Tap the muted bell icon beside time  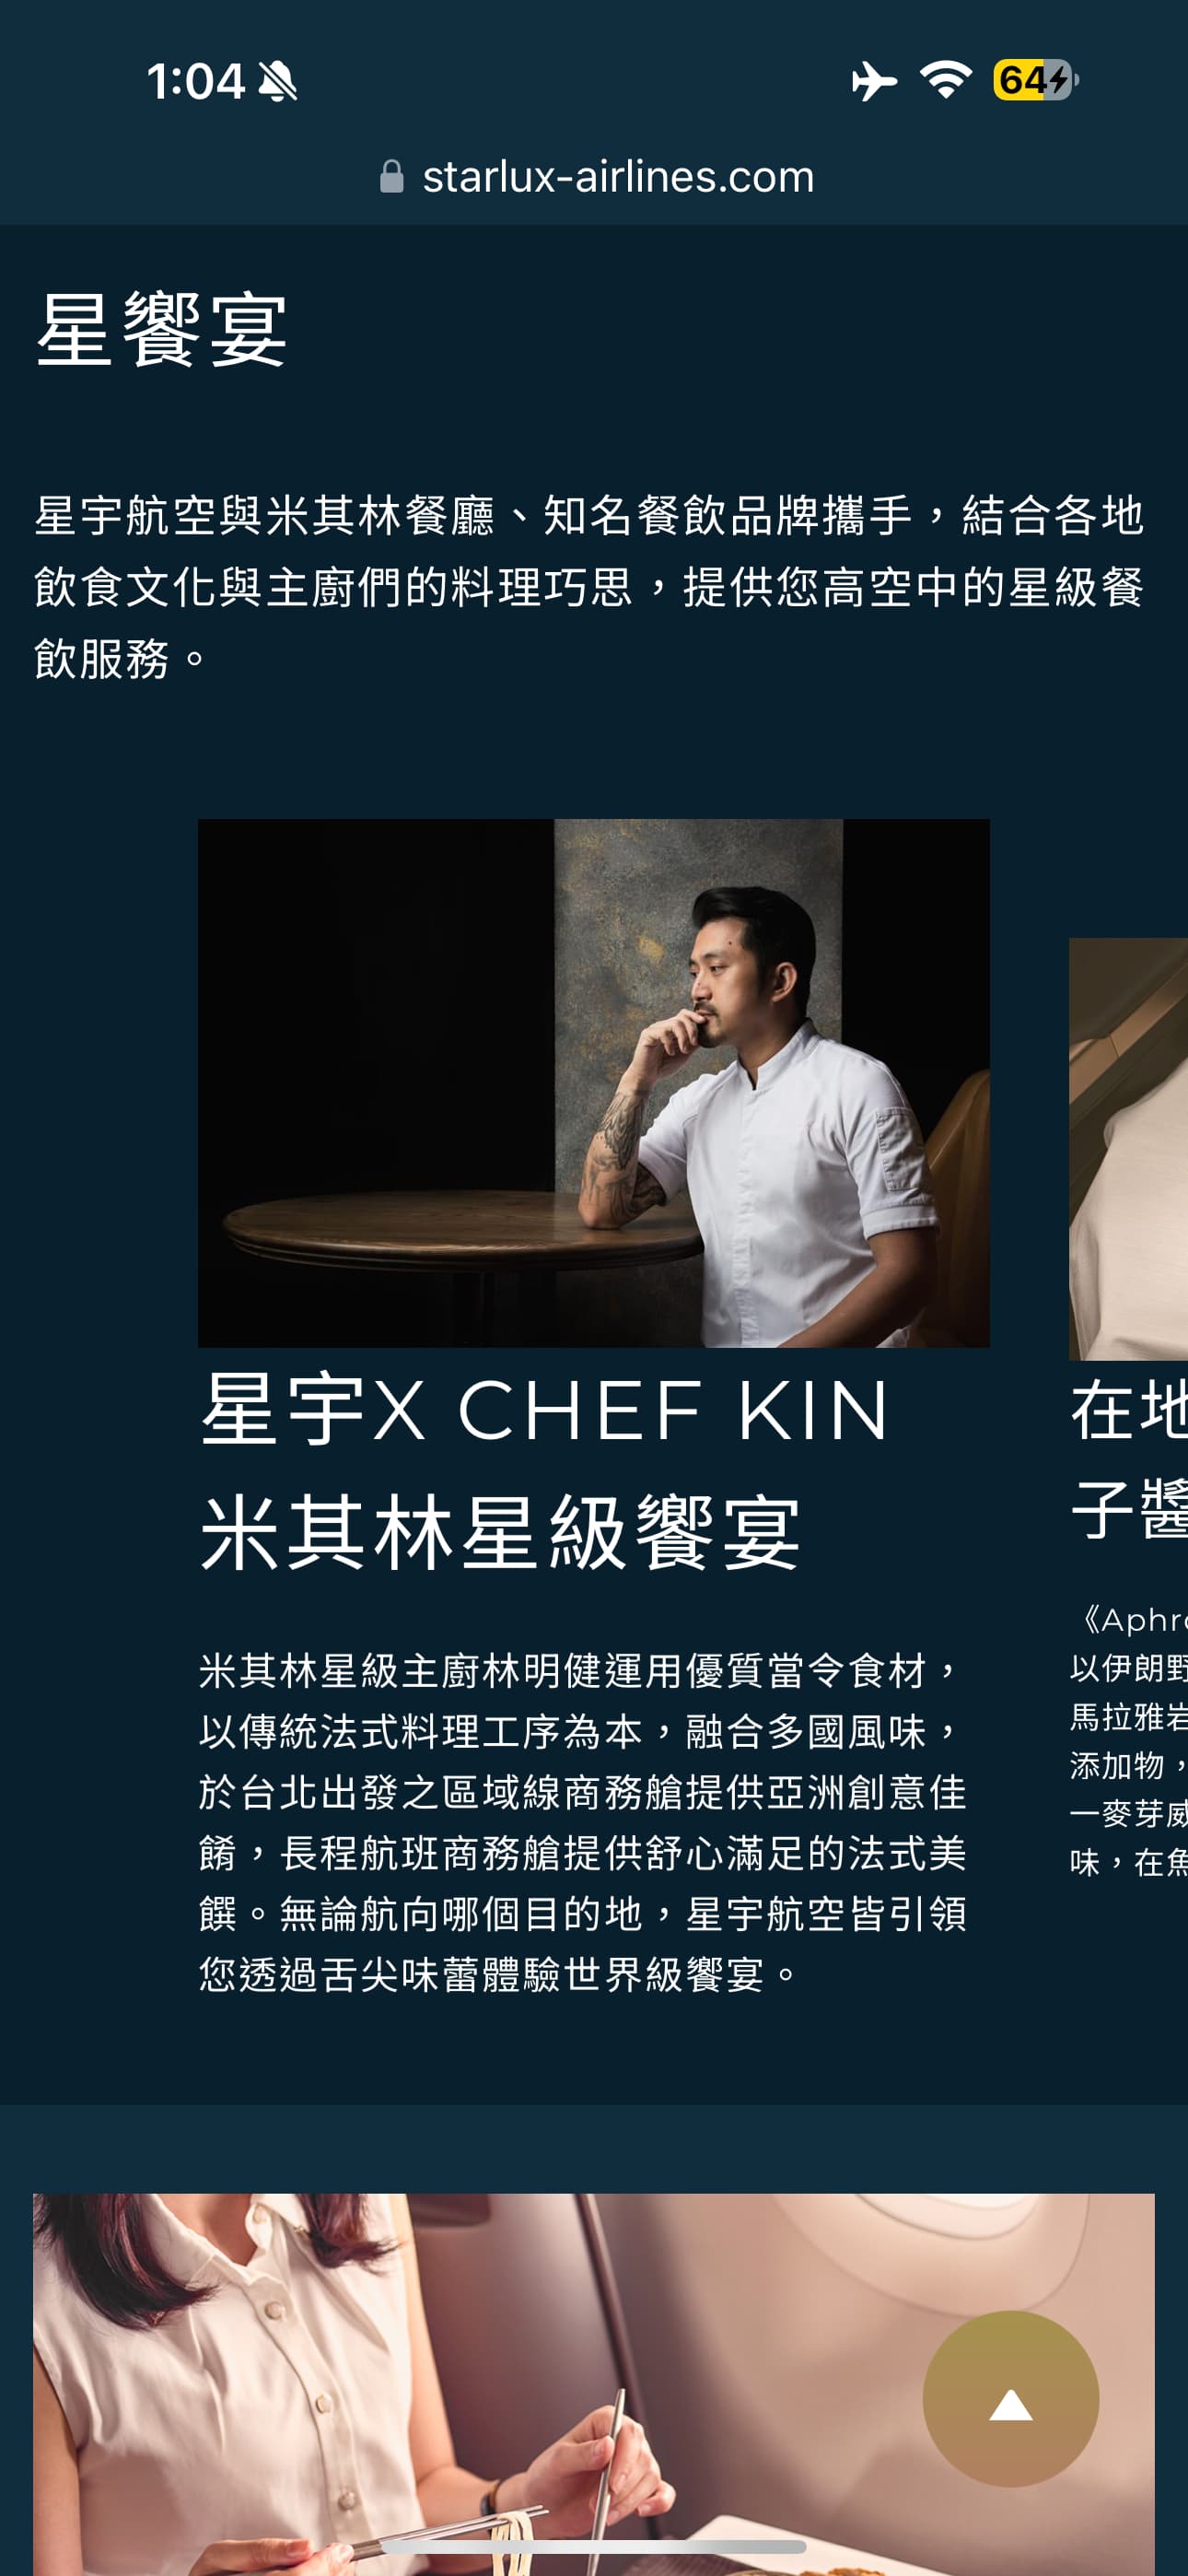[277, 81]
